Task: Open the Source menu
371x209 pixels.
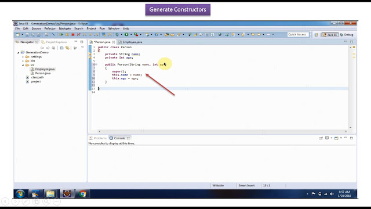Action: tap(36, 28)
